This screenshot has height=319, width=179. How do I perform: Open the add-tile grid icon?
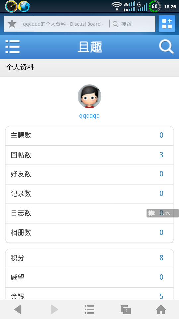167,24
